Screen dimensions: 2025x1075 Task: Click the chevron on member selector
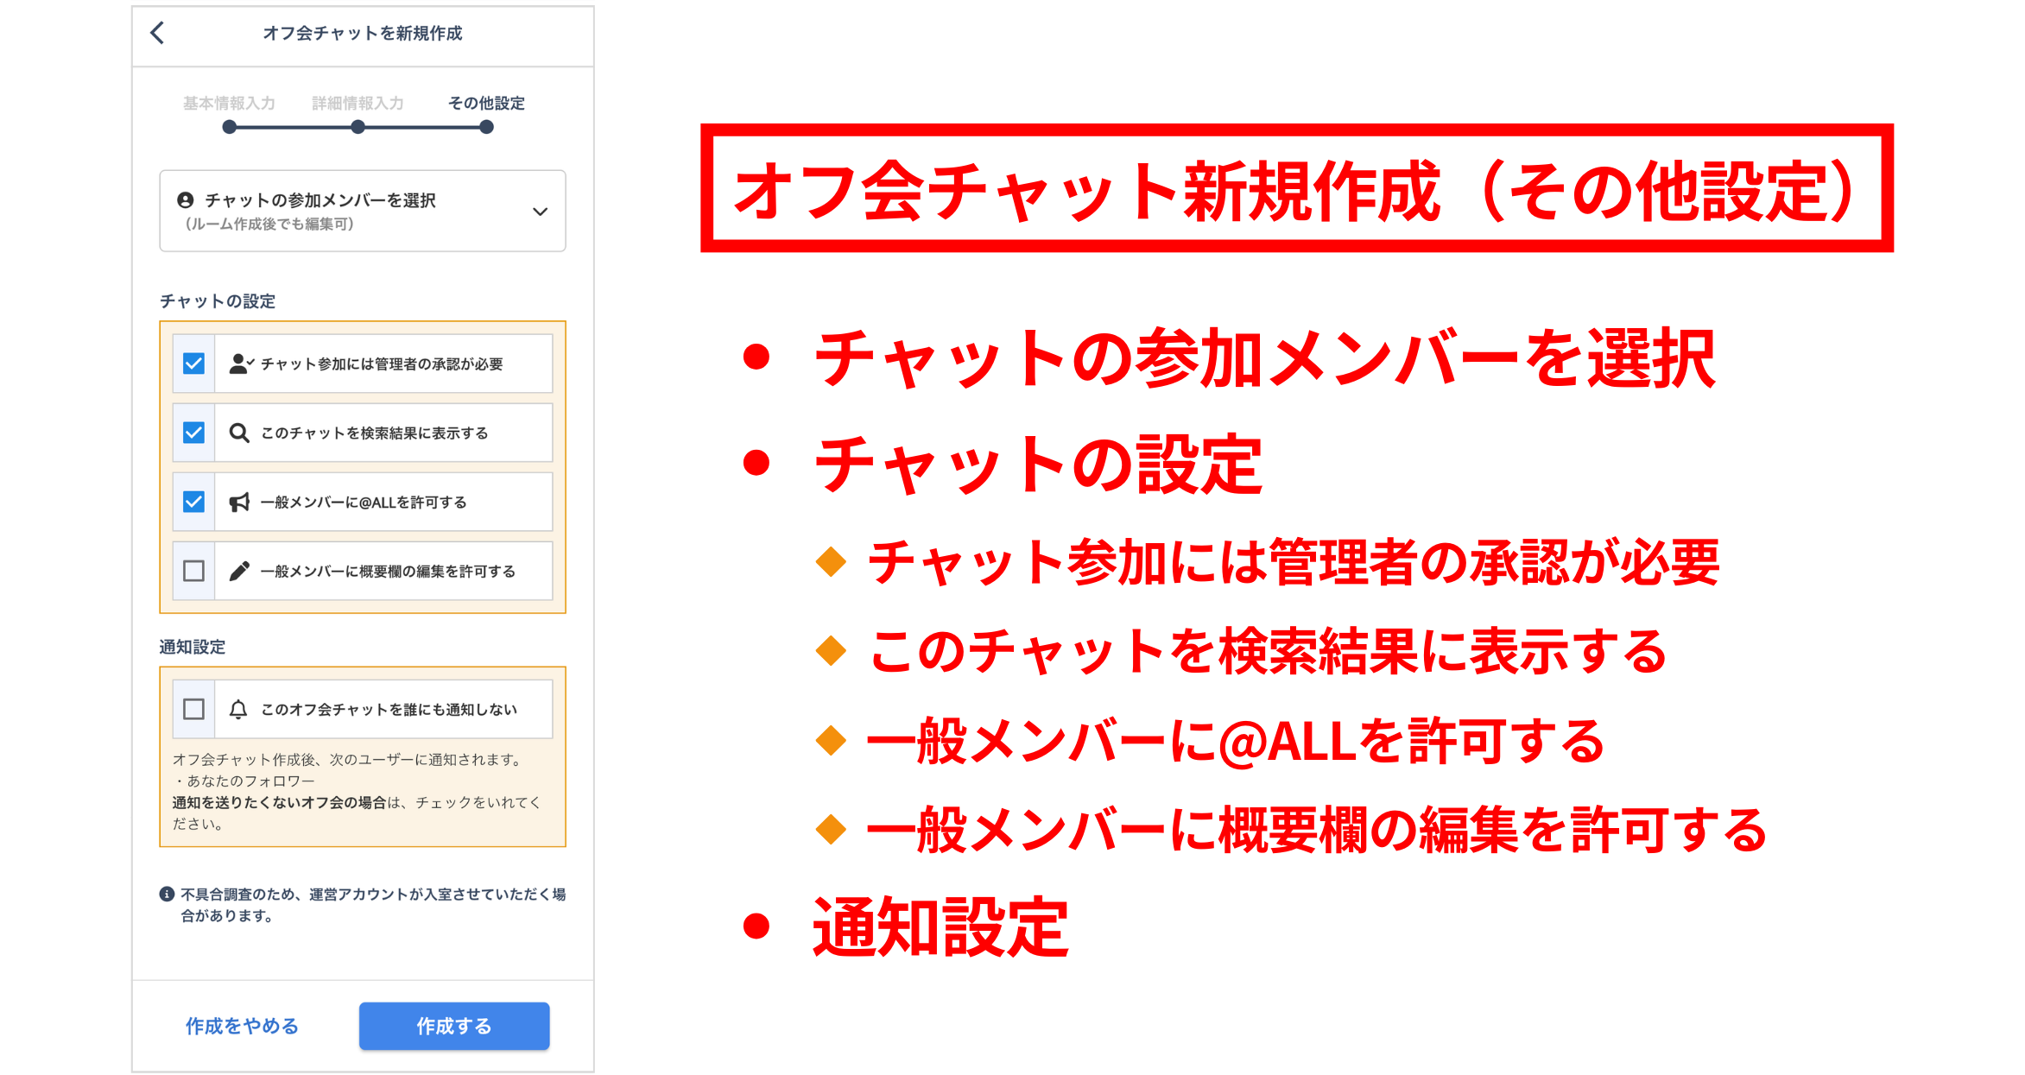(541, 212)
